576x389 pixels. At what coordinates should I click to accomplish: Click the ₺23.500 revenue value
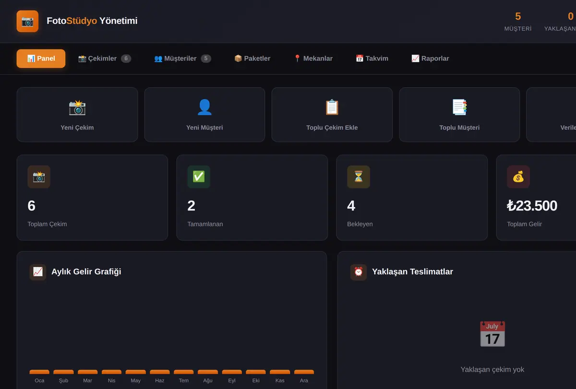[532, 206]
